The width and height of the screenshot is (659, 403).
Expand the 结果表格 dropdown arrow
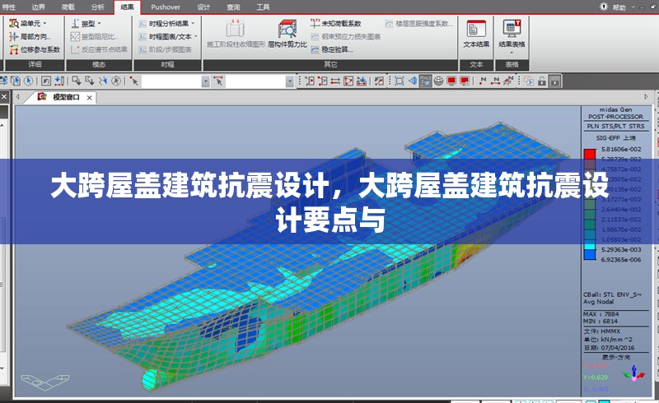tap(512, 53)
